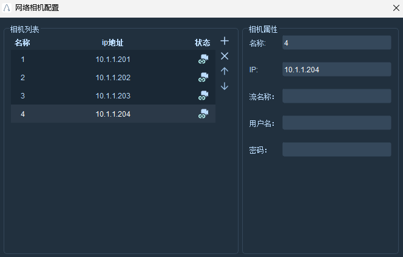Select camera row 10.1.1.203

pos(113,96)
